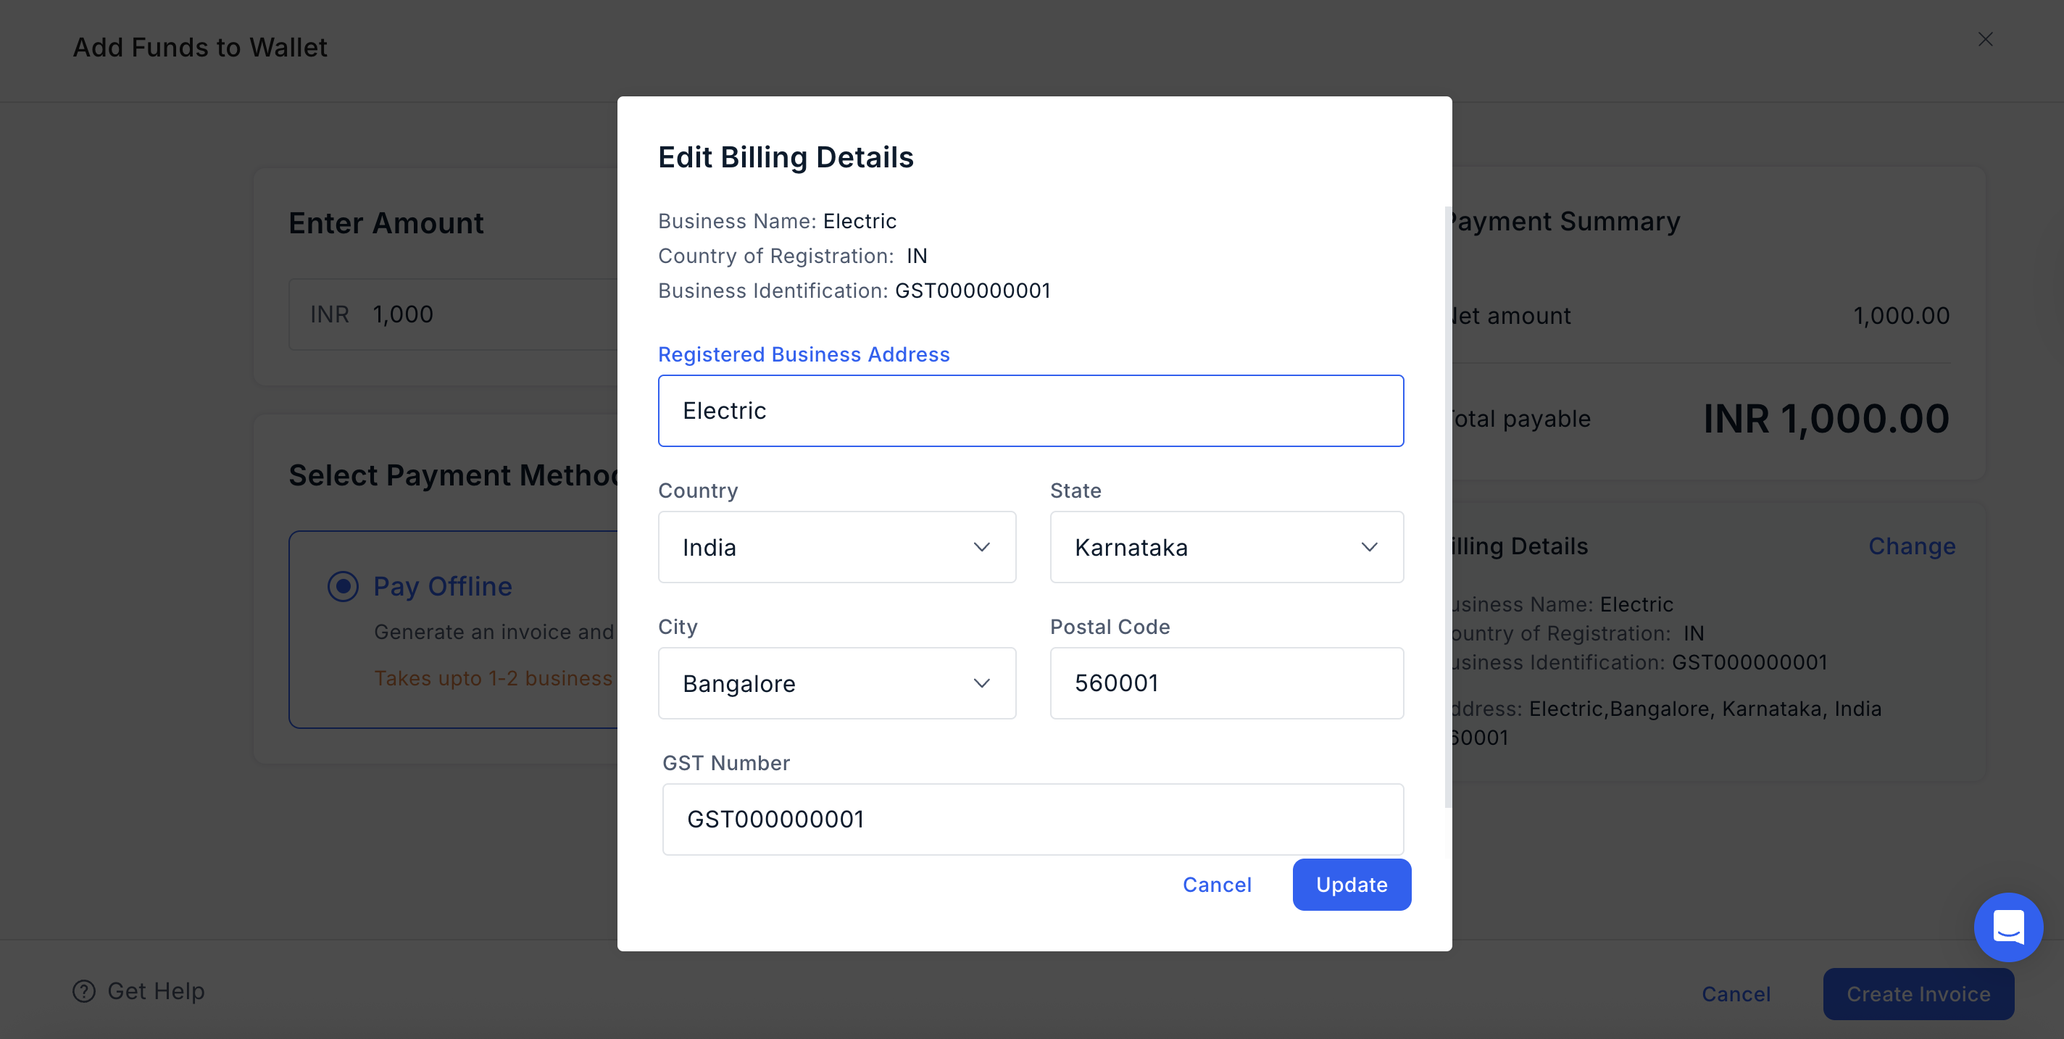Click the Get Help question mark icon
2064x1039 pixels.
[x=84, y=991]
